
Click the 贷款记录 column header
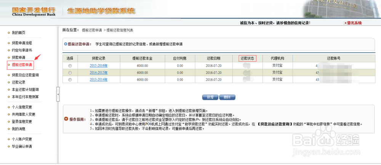tap(98, 58)
